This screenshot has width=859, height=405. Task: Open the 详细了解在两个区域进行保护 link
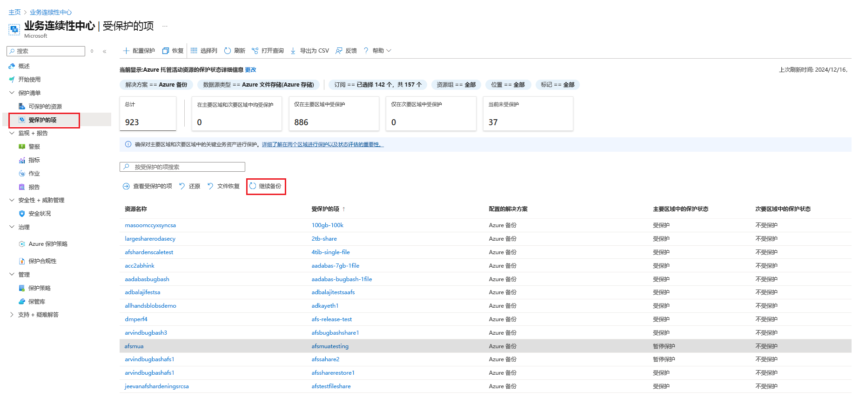pyautogui.click(x=322, y=144)
